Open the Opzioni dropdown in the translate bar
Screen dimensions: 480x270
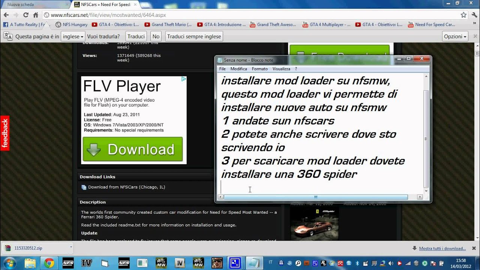coord(455,36)
